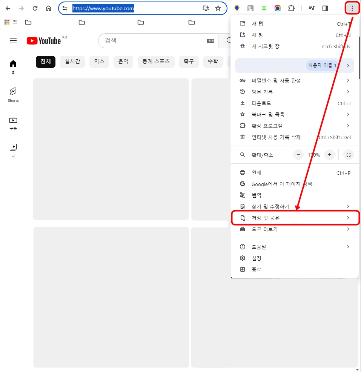
Task: Open the on-screen keyboard icon in the search bar
Action: (211, 40)
